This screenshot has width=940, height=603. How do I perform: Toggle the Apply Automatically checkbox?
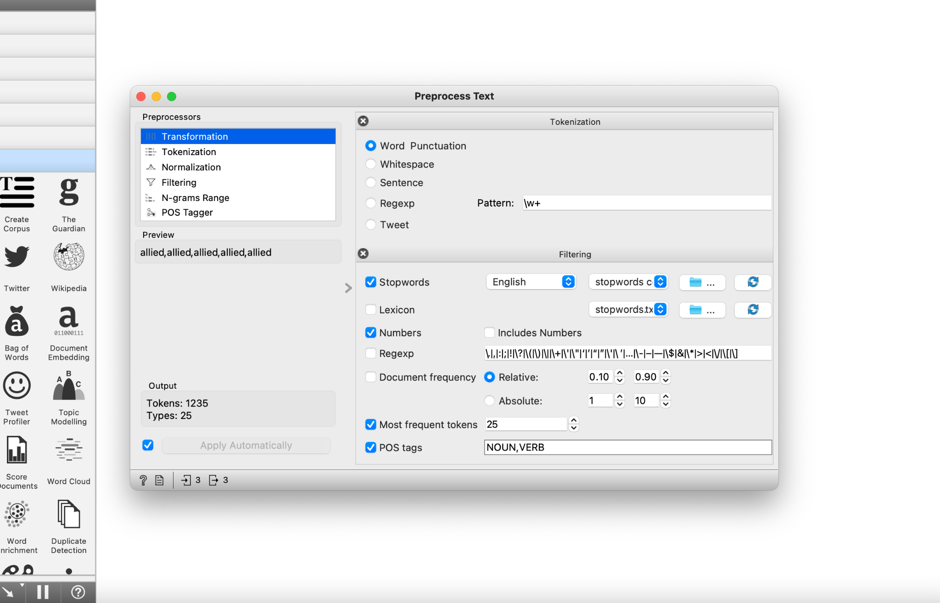(148, 445)
